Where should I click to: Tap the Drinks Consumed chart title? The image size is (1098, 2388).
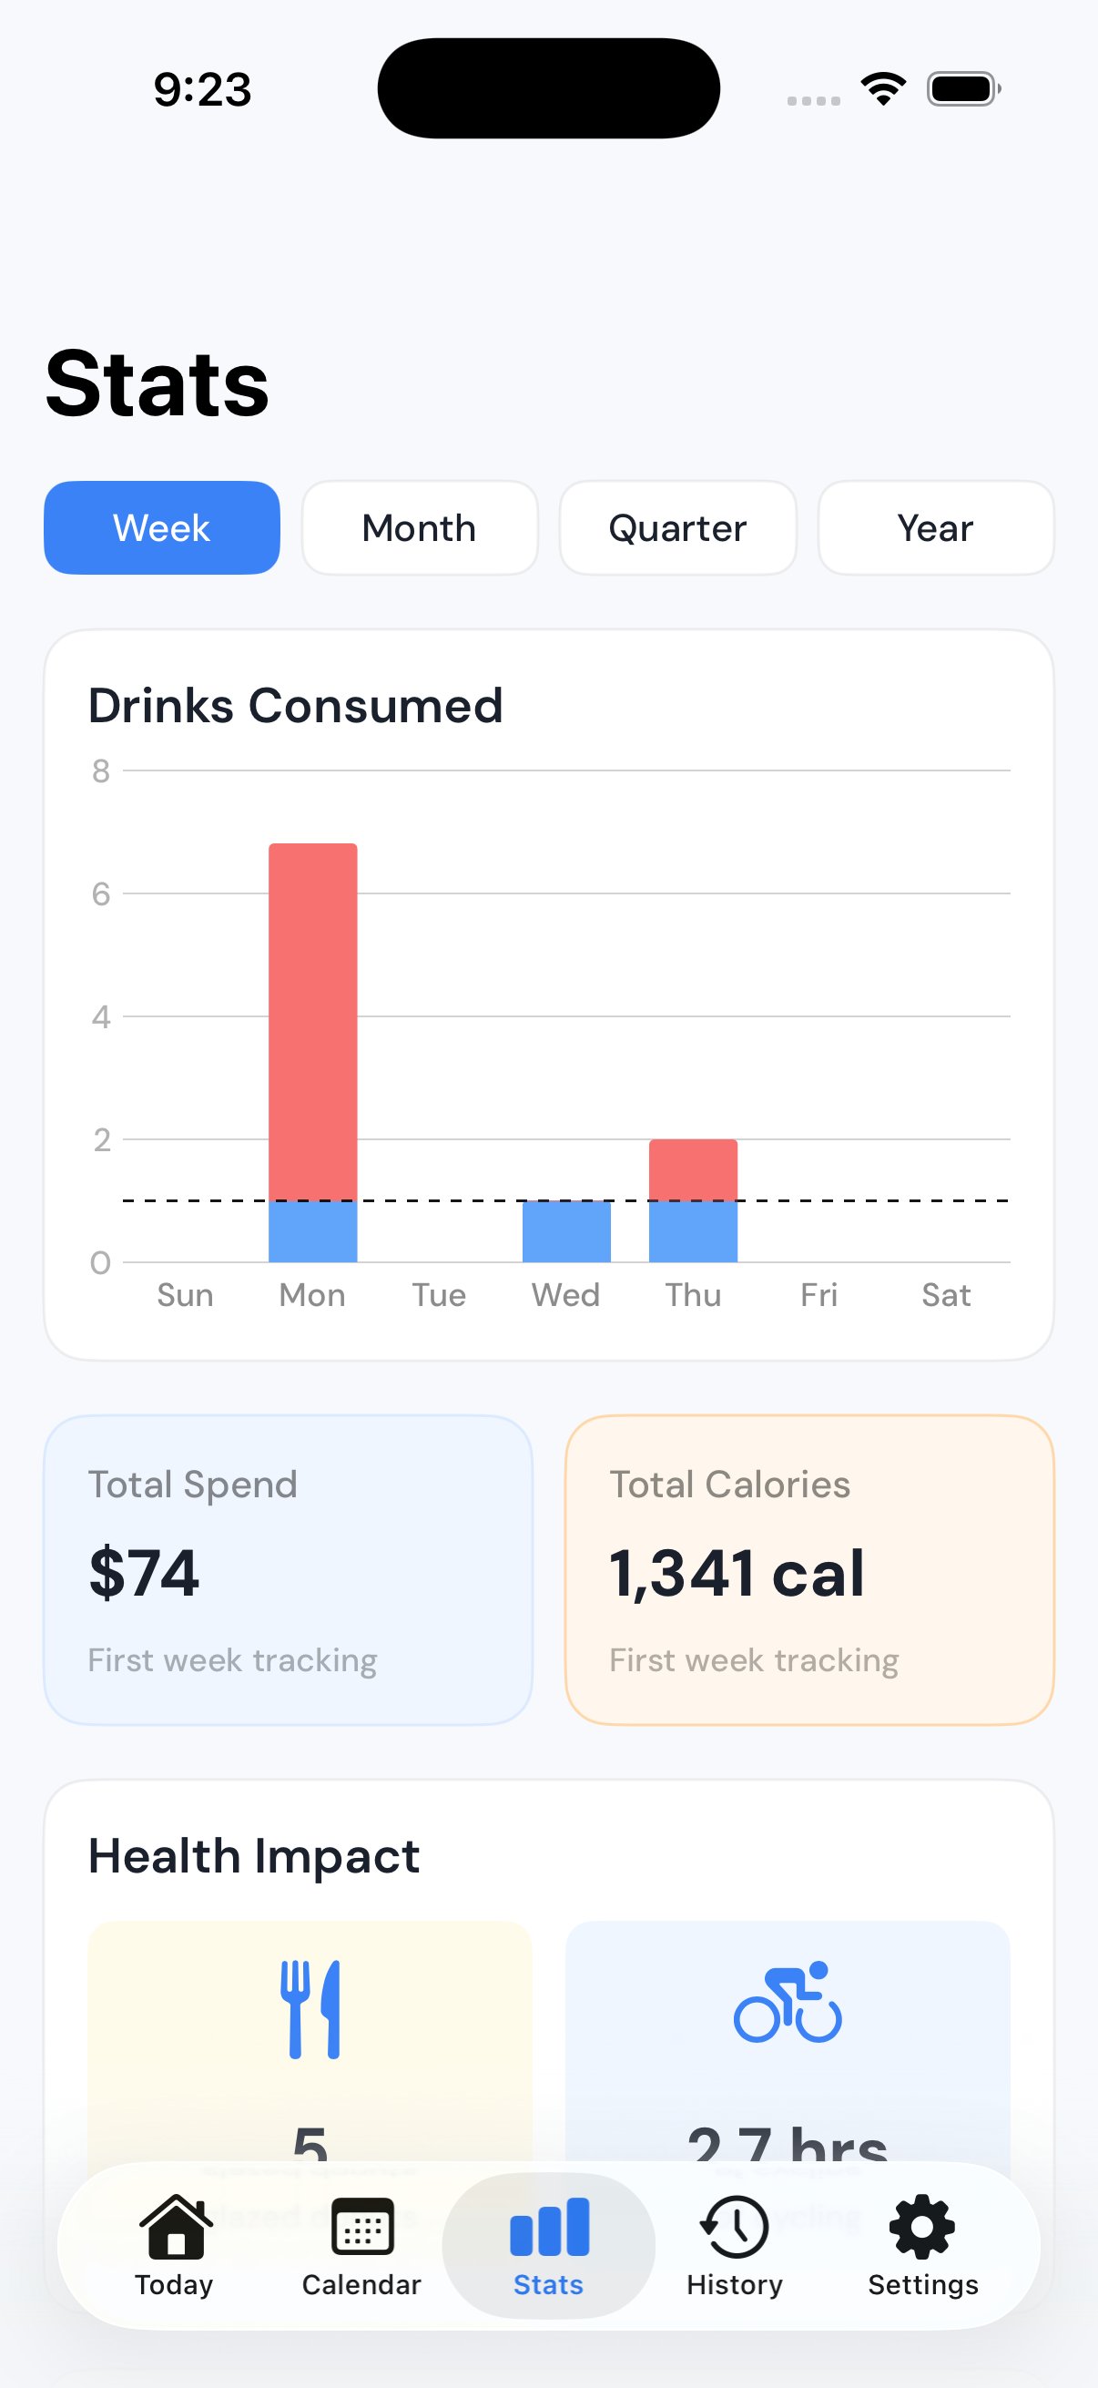(x=296, y=706)
